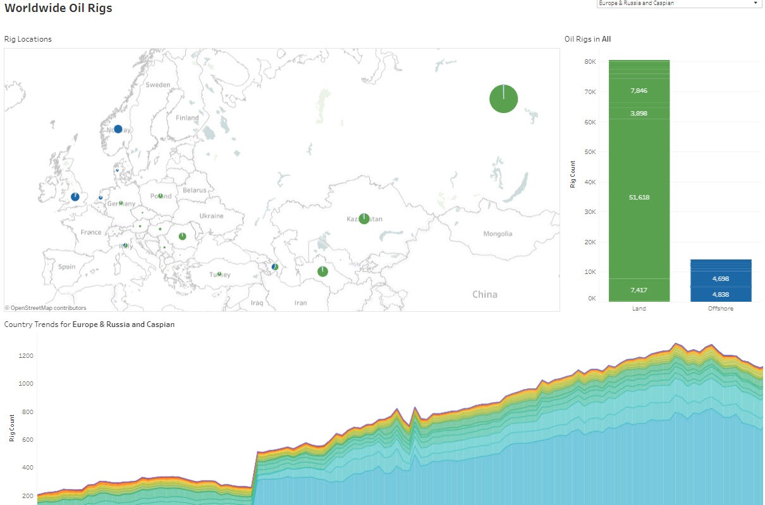This screenshot has width=765, height=505.
Task: Click the Azerbaijan blue-green pie marker
Action: tap(274, 267)
